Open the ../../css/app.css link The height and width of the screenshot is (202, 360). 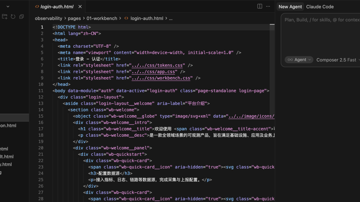[x=153, y=72]
